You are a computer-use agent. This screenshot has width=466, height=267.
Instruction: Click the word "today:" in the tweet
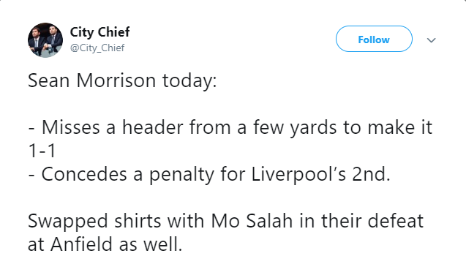click(189, 81)
